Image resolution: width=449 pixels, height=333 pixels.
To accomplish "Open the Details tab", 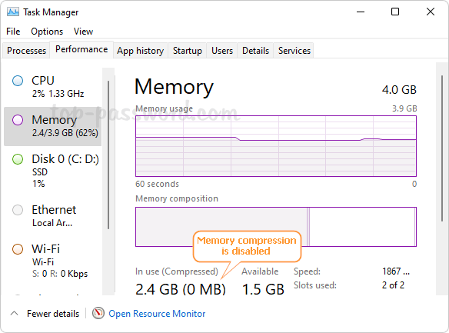I will [255, 51].
